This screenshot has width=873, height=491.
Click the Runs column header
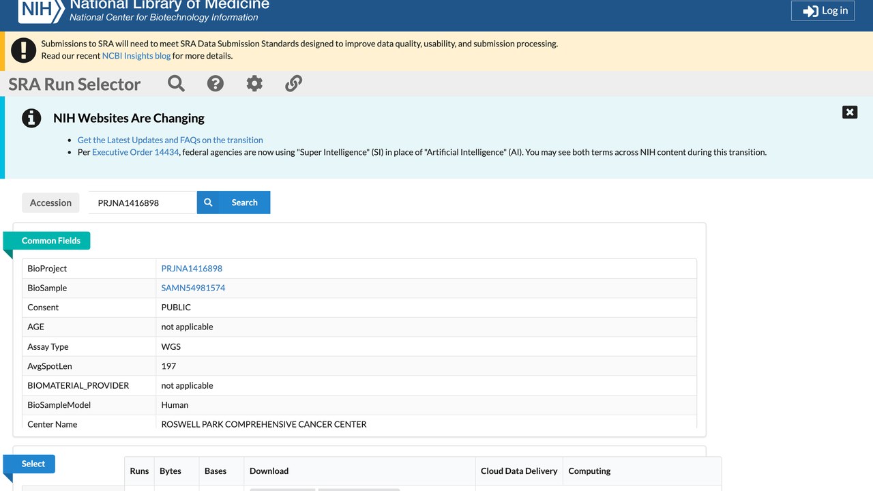[139, 471]
